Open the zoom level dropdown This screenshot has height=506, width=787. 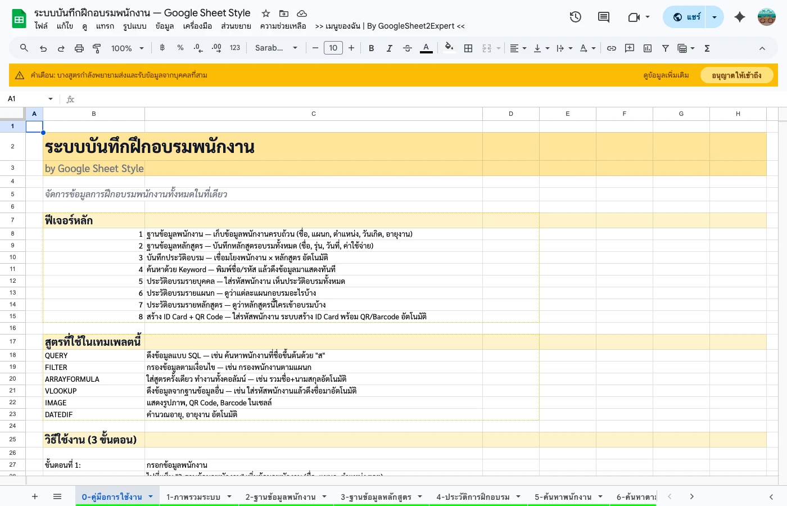pyautogui.click(x=126, y=48)
